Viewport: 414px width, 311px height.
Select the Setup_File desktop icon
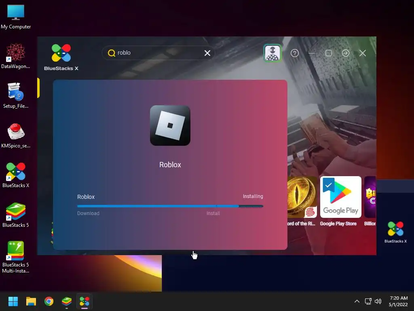(x=16, y=96)
